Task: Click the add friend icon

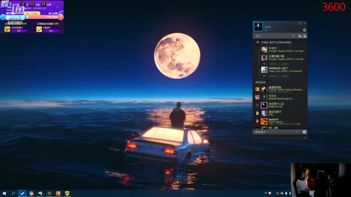Action: [304, 36]
